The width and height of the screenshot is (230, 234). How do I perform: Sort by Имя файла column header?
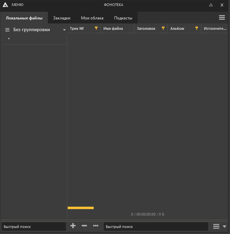[113, 29]
